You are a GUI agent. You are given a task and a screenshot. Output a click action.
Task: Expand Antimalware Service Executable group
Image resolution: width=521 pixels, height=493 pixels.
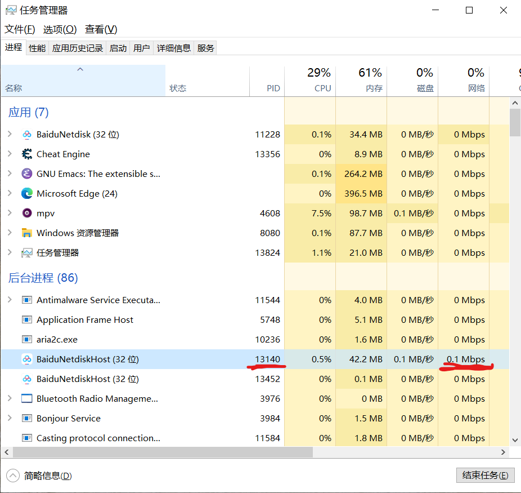[10, 300]
